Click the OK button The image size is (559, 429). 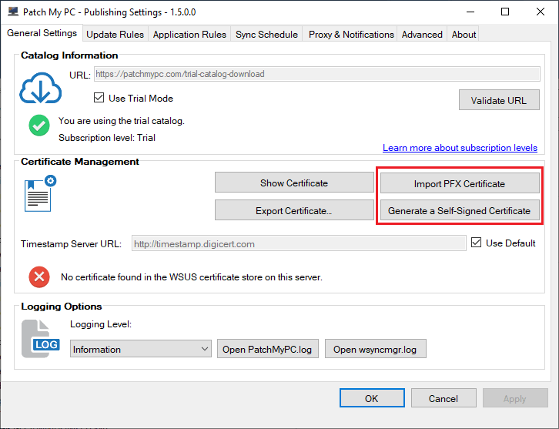(x=372, y=398)
